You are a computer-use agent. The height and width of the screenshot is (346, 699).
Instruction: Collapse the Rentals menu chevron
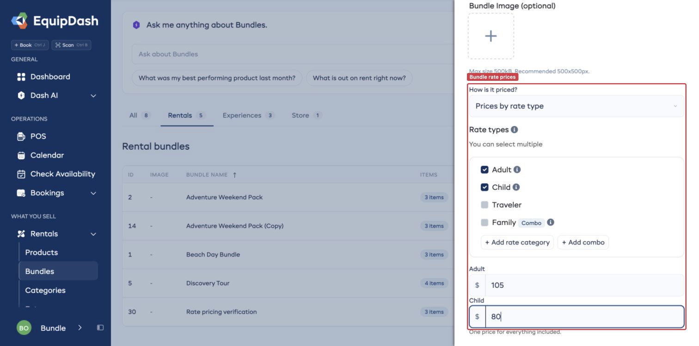(93, 234)
